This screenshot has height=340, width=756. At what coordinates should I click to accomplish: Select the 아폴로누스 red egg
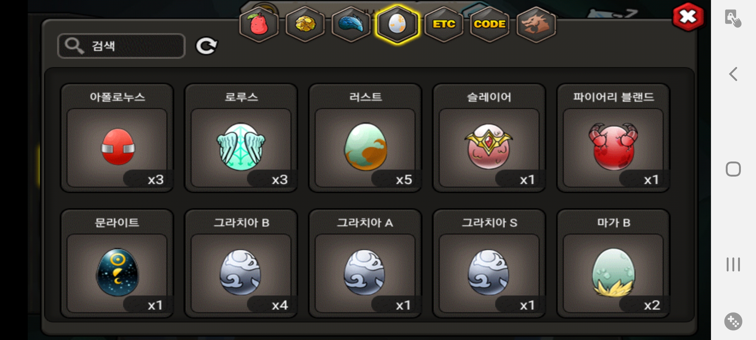(117, 138)
